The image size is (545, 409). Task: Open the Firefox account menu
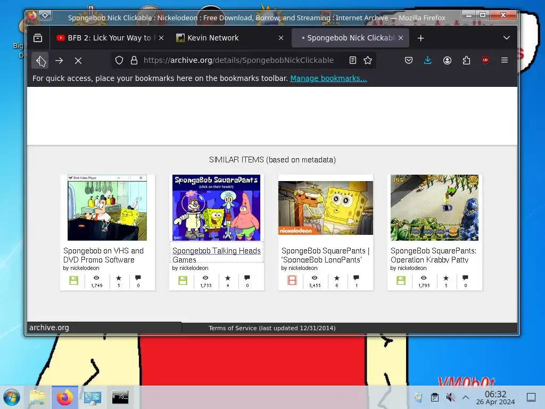point(447,61)
